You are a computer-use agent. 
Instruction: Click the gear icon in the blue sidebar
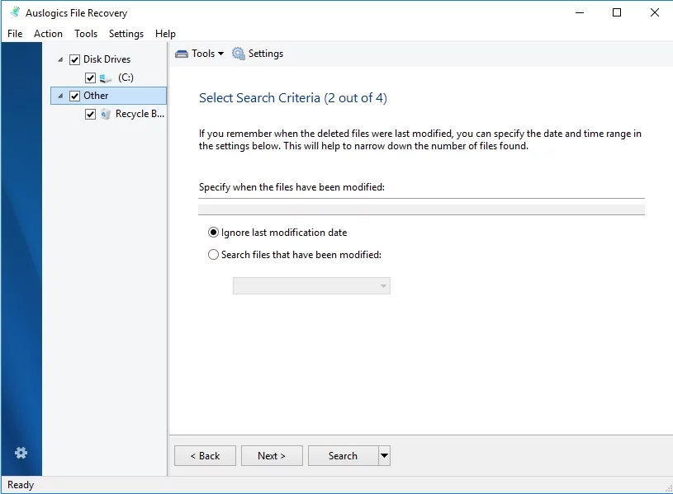(x=21, y=453)
